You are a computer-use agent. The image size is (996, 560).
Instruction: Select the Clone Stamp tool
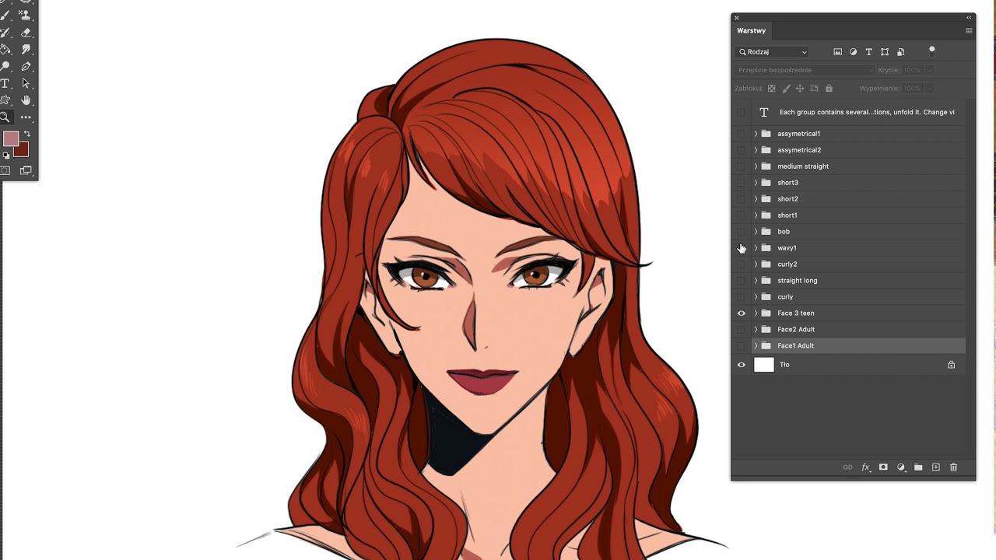26,15
